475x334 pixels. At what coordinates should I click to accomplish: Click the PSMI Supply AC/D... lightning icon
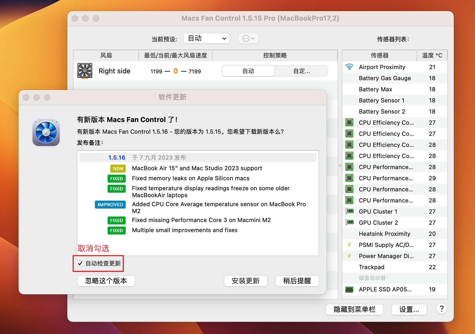[349, 245]
